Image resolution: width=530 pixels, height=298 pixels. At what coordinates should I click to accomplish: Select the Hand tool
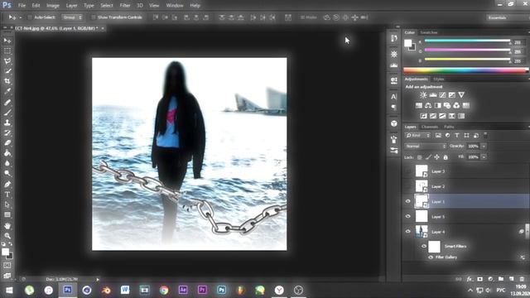(7, 226)
